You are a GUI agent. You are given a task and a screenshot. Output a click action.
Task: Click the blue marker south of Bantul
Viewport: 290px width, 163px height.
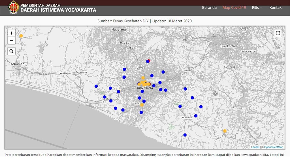141,112
